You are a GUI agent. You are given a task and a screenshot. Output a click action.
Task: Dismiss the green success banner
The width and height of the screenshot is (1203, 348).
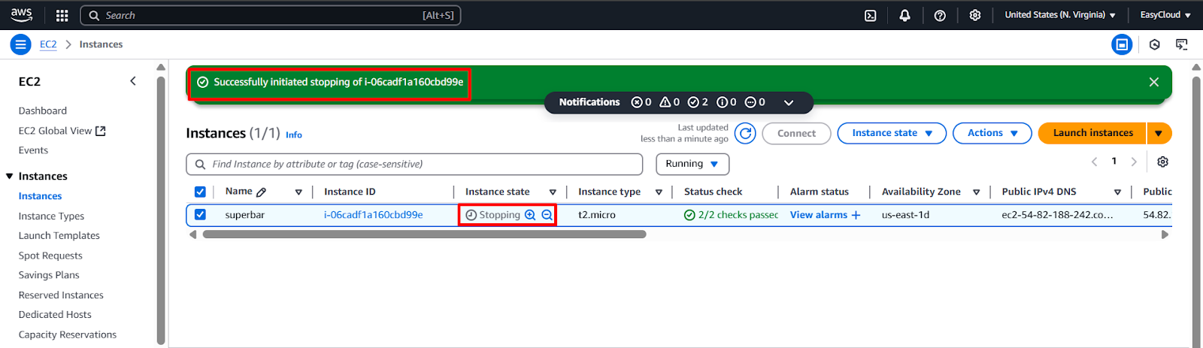point(1154,82)
